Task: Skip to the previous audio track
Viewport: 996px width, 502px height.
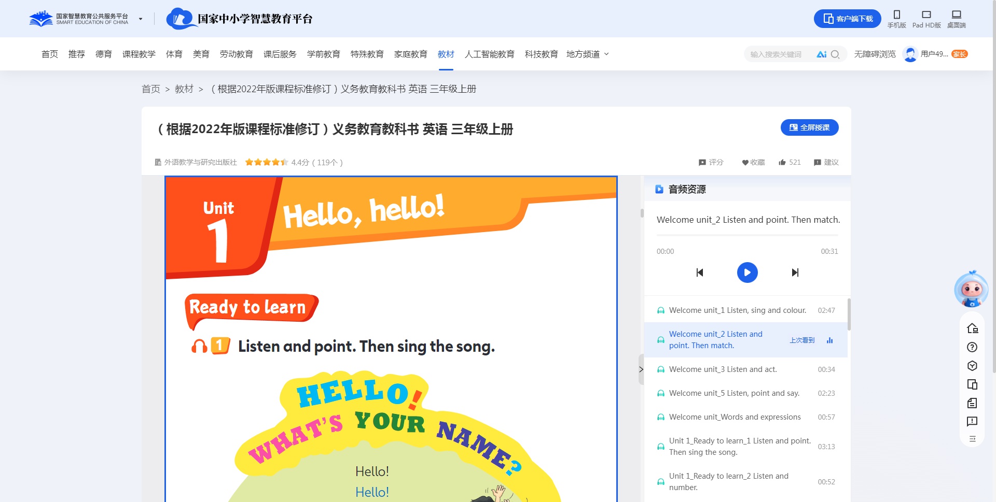Action: 699,272
